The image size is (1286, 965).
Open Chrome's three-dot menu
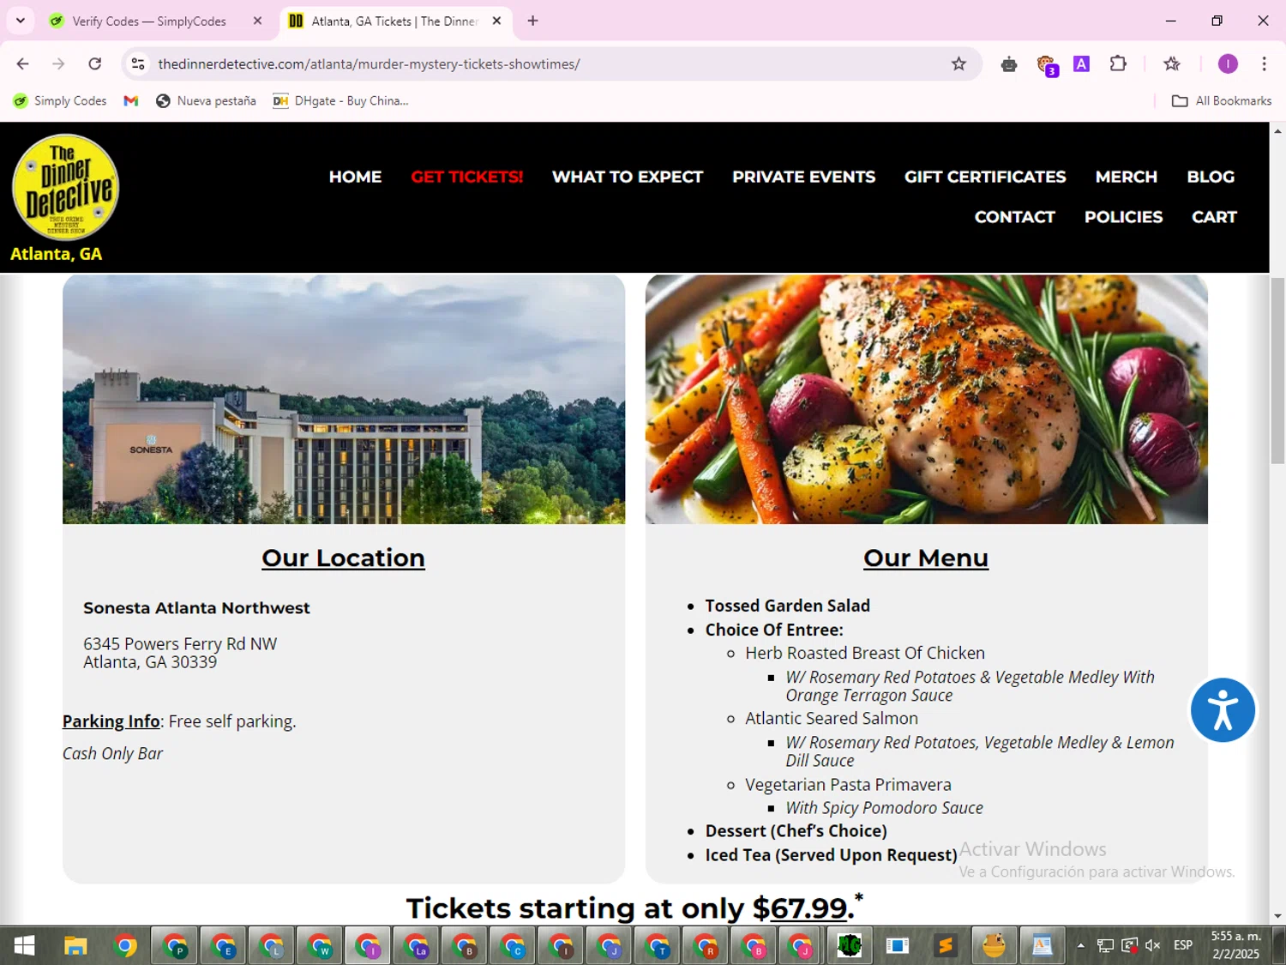pyautogui.click(x=1264, y=63)
